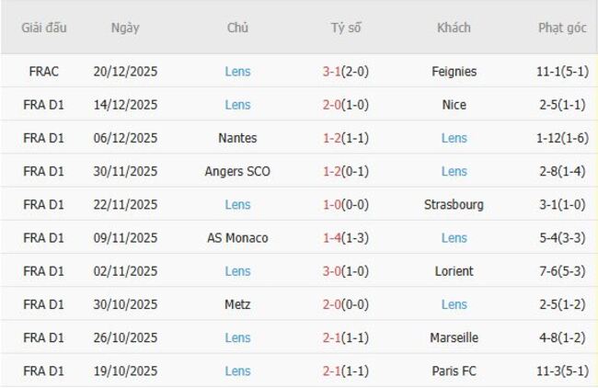Select the Lorient team name
Viewport: 598px width, 388px height.
[x=454, y=271]
